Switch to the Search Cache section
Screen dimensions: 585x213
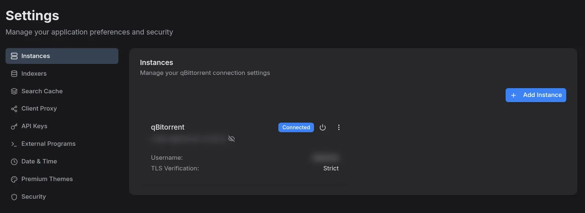click(x=42, y=91)
